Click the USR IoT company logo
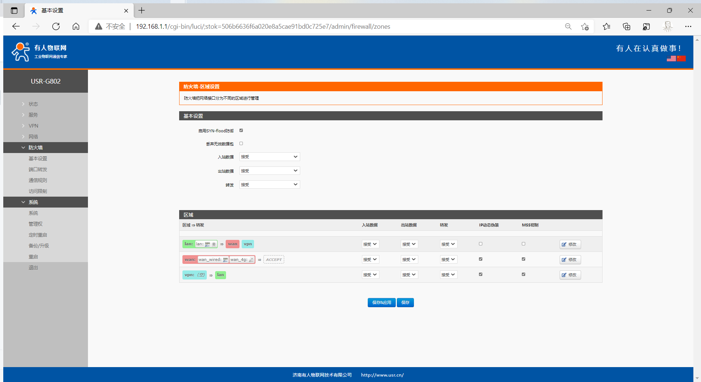This screenshot has width=701, height=382. pyautogui.click(x=39, y=52)
